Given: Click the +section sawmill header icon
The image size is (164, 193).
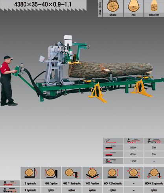Looking at the screenshot, I should (154, 141).
